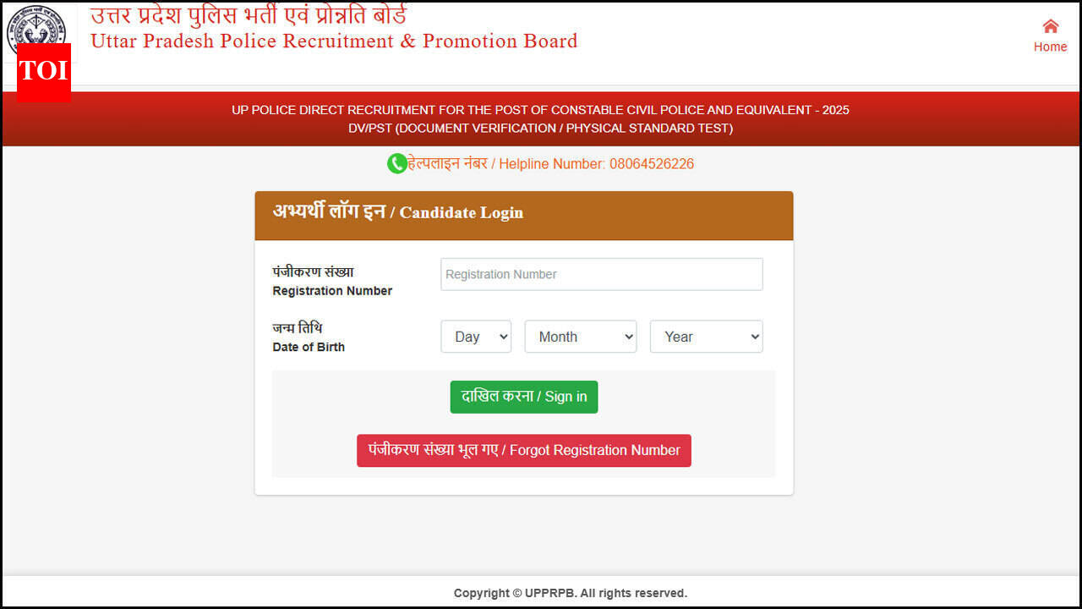Expand the Month dropdown selector

pyautogui.click(x=581, y=337)
